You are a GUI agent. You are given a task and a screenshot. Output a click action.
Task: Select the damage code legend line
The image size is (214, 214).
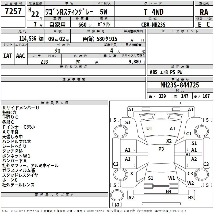(94, 211)
